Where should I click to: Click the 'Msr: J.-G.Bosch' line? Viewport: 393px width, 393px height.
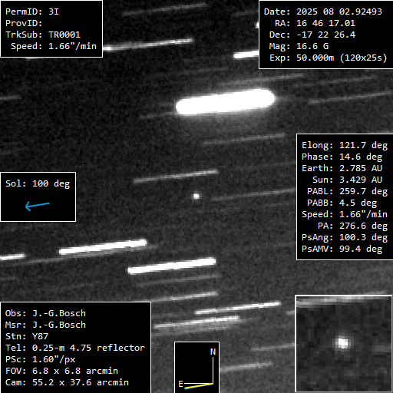click(x=45, y=325)
